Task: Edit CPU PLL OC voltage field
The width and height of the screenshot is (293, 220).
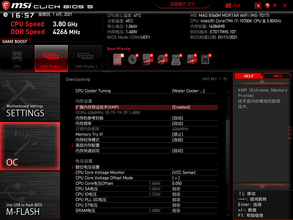Action: pos(176,200)
